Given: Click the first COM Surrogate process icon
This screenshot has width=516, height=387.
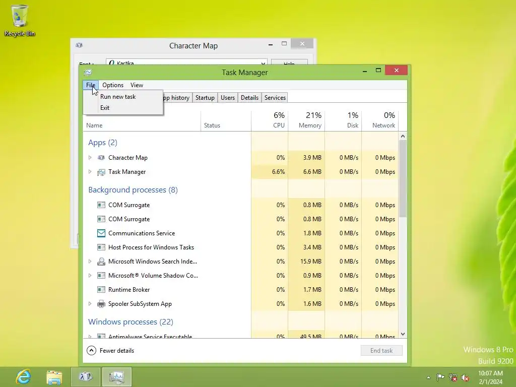Looking at the screenshot, I should [x=101, y=205].
